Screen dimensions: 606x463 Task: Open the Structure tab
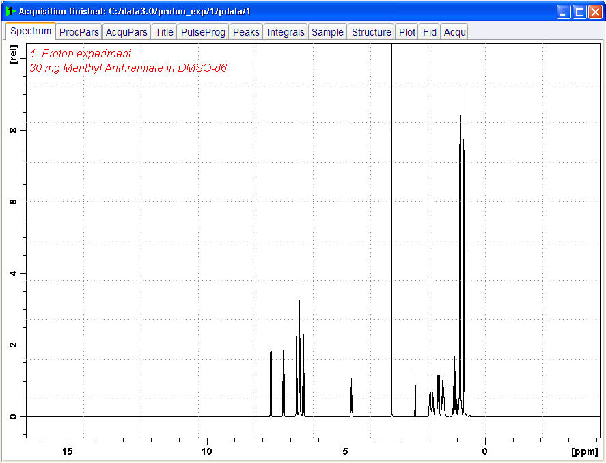371,32
